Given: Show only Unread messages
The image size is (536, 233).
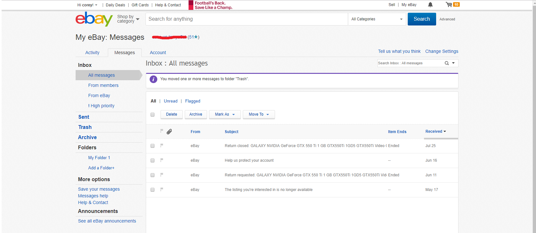Looking at the screenshot, I should (171, 101).
